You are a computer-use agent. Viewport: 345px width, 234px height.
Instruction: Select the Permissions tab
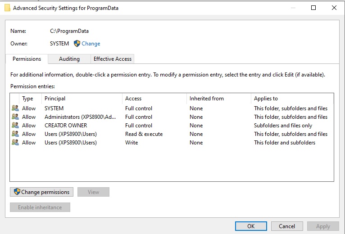[27, 59]
